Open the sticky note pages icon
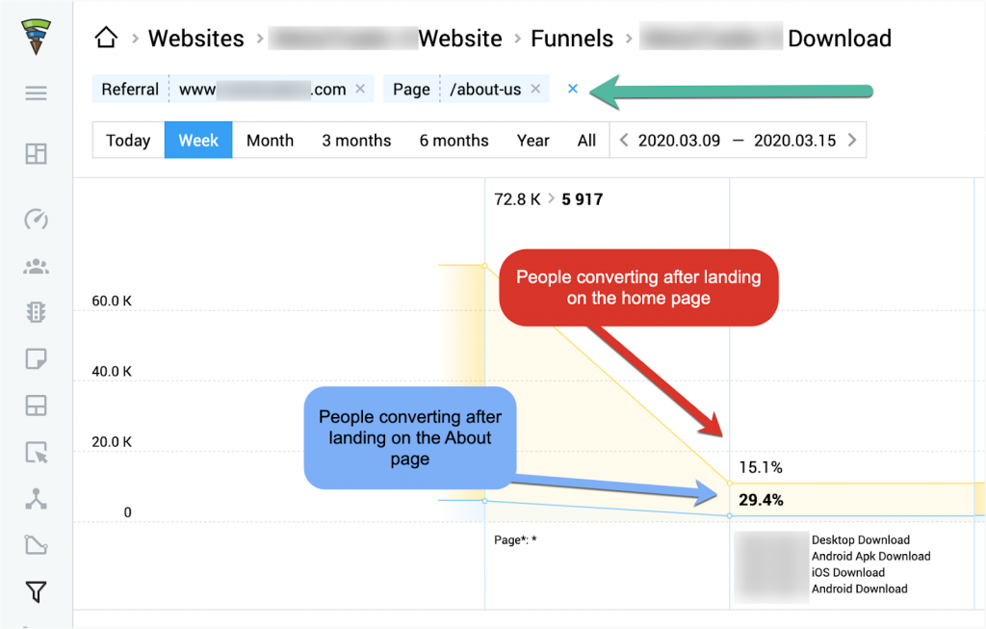 coord(36,359)
